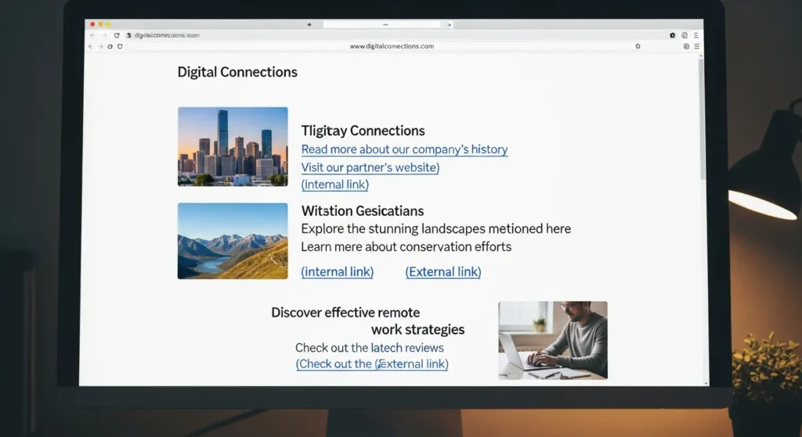This screenshot has height=437, width=802.
Task: Click the vertical scrollbar on the page
Action: [701, 117]
